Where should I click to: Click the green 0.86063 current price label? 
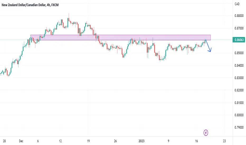pyautogui.click(x=239, y=40)
